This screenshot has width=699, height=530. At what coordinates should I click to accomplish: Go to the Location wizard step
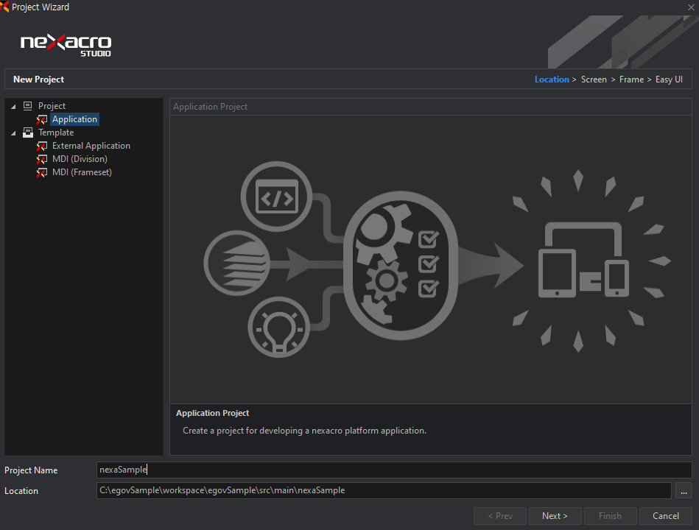pos(552,79)
